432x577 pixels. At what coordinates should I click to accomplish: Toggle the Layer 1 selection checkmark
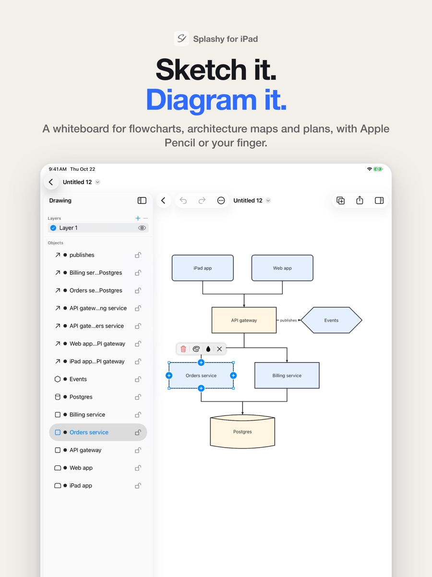53,228
